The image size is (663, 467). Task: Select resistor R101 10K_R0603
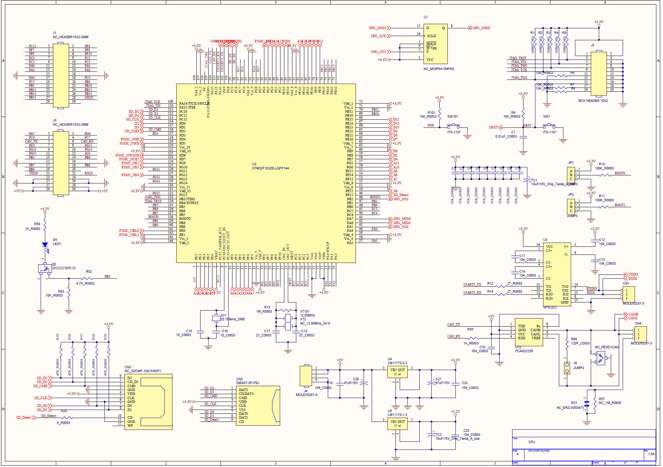(x=439, y=114)
